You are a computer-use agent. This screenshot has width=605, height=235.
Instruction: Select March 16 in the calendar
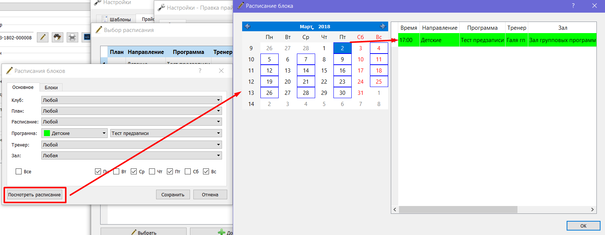point(342,70)
